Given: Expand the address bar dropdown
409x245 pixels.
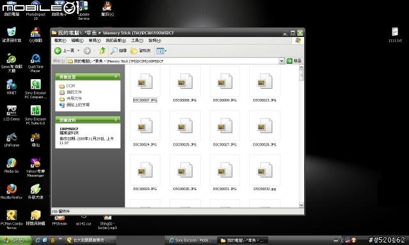Looking at the screenshot, I should (281, 61).
